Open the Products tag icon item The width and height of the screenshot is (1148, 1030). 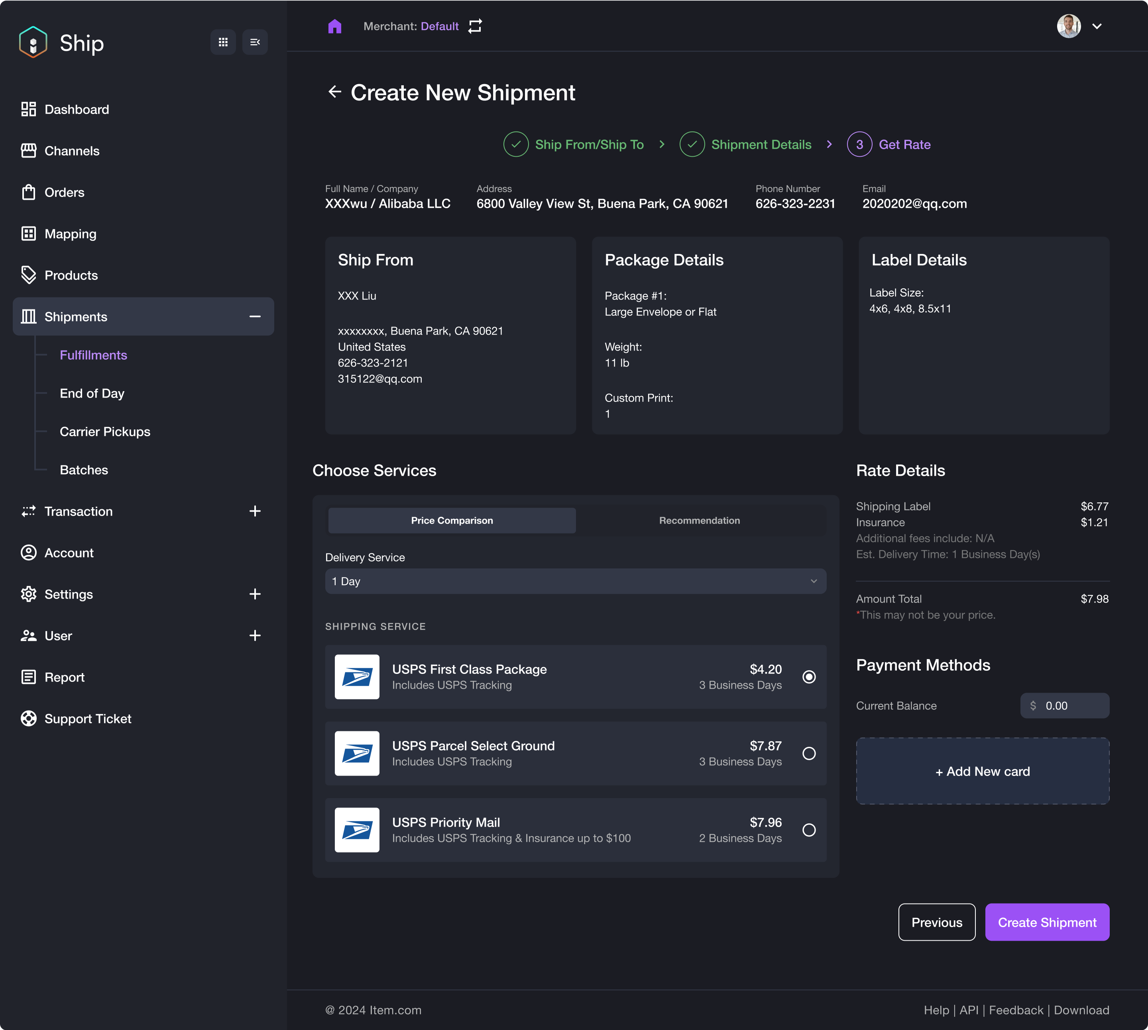point(71,275)
